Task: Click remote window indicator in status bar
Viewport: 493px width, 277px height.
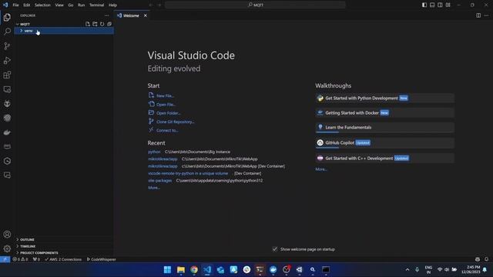Action: point(5,259)
